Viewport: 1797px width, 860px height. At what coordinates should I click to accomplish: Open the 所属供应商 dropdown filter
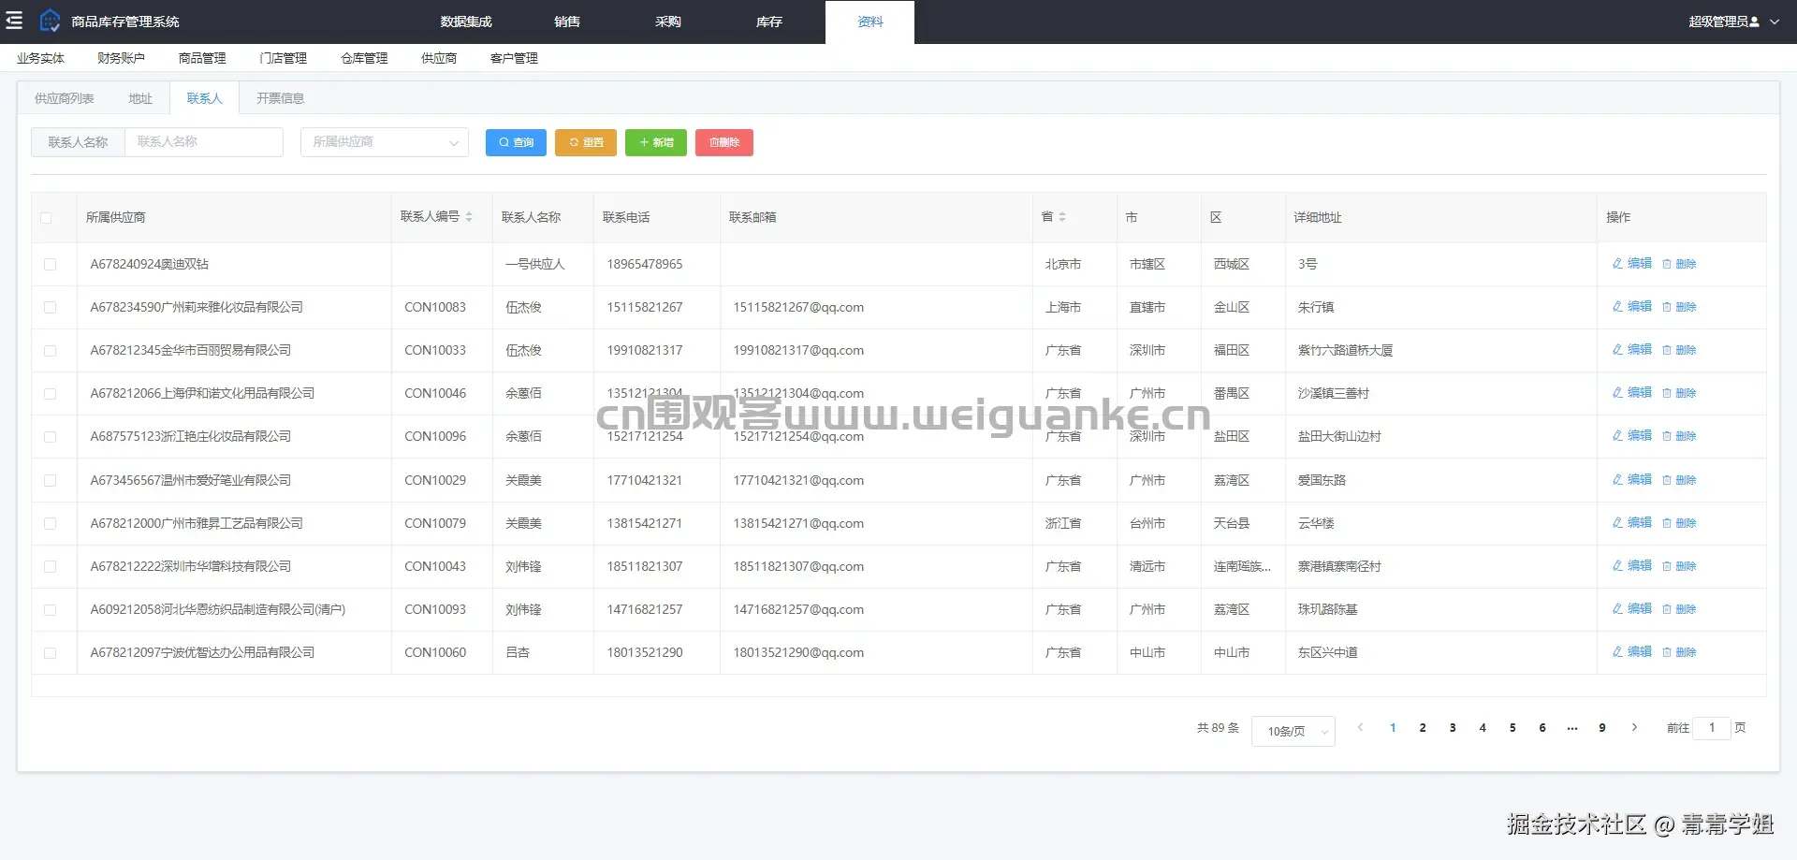pyautogui.click(x=385, y=142)
